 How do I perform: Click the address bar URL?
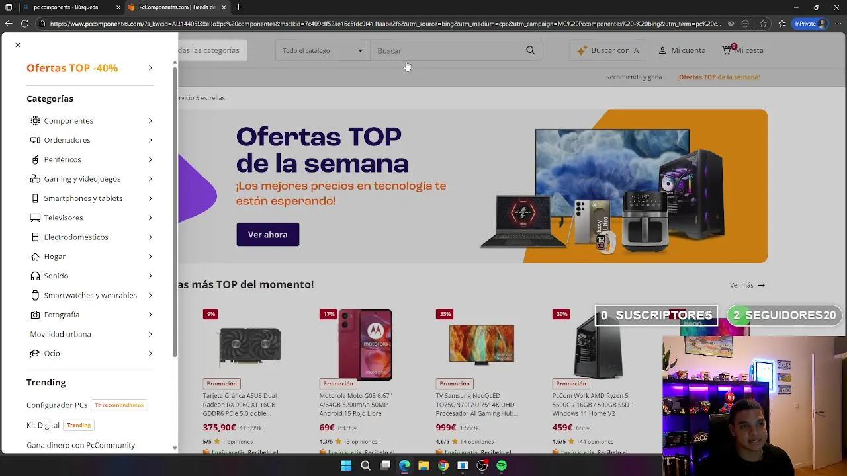(385, 24)
